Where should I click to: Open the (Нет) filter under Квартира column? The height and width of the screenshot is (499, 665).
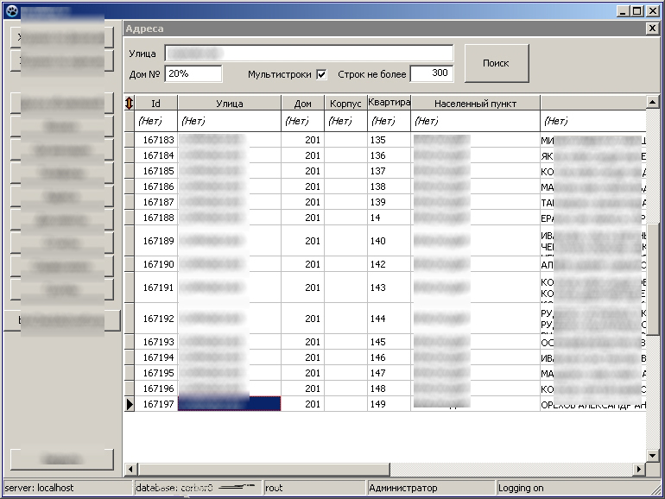pos(383,122)
